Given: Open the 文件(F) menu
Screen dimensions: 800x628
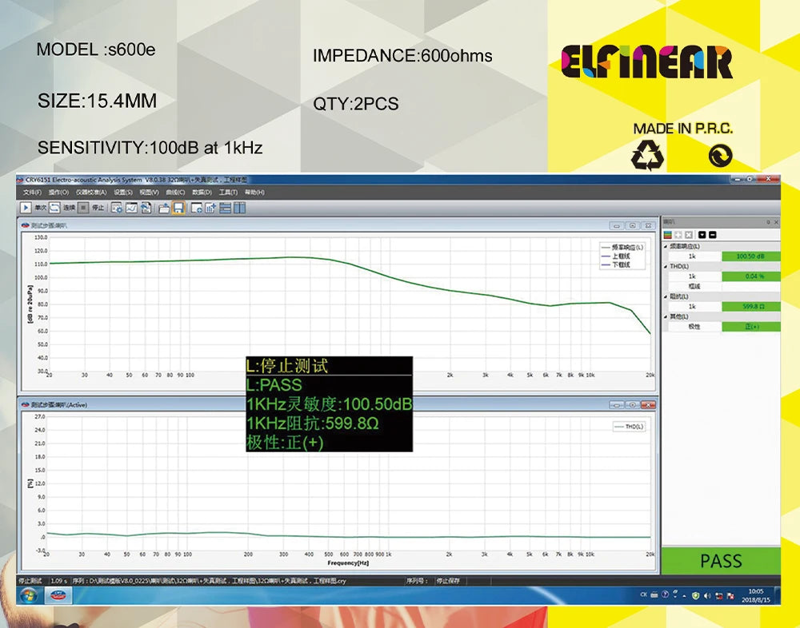Looking at the screenshot, I should tap(32, 193).
